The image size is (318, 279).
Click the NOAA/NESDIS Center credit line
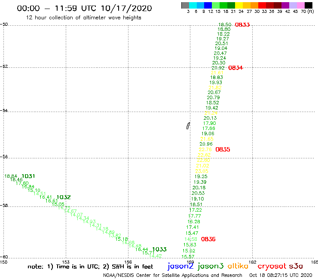pos(173,275)
